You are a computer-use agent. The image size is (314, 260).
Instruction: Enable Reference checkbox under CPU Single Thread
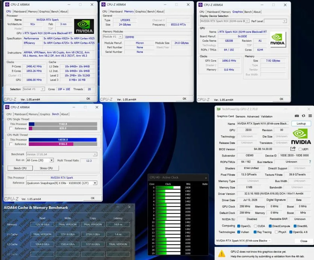pos(11,128)
